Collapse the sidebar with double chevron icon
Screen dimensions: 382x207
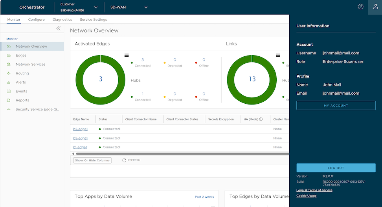point(59,28)
